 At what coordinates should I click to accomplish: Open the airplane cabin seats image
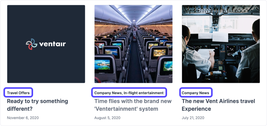click(x=134, y=44)
